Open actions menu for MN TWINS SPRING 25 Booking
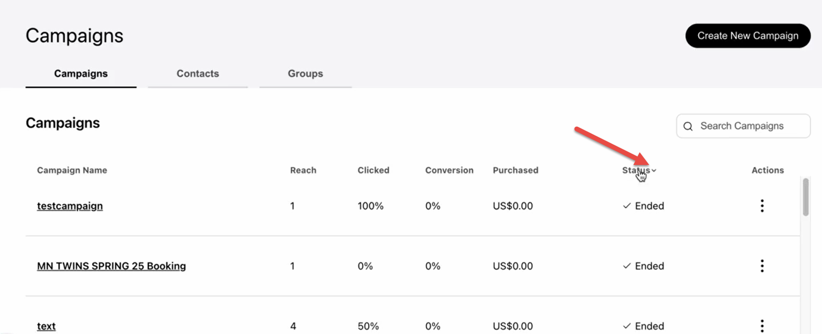The height and width of the screenshot is (334, 822). (x=762, y=266)
